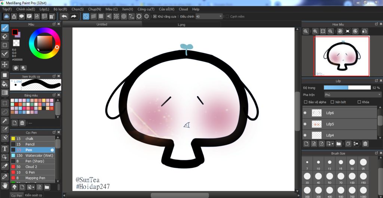This screenshot has width=383, height=198.
Task: Select the Text tool
Action: click(x=4, y=149)
